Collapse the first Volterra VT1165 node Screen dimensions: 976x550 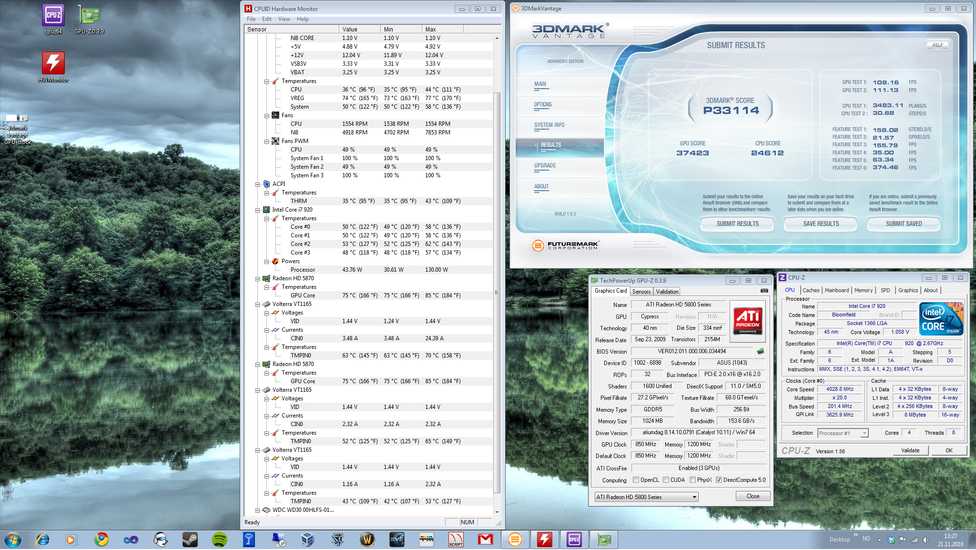(x=258, y=304)
